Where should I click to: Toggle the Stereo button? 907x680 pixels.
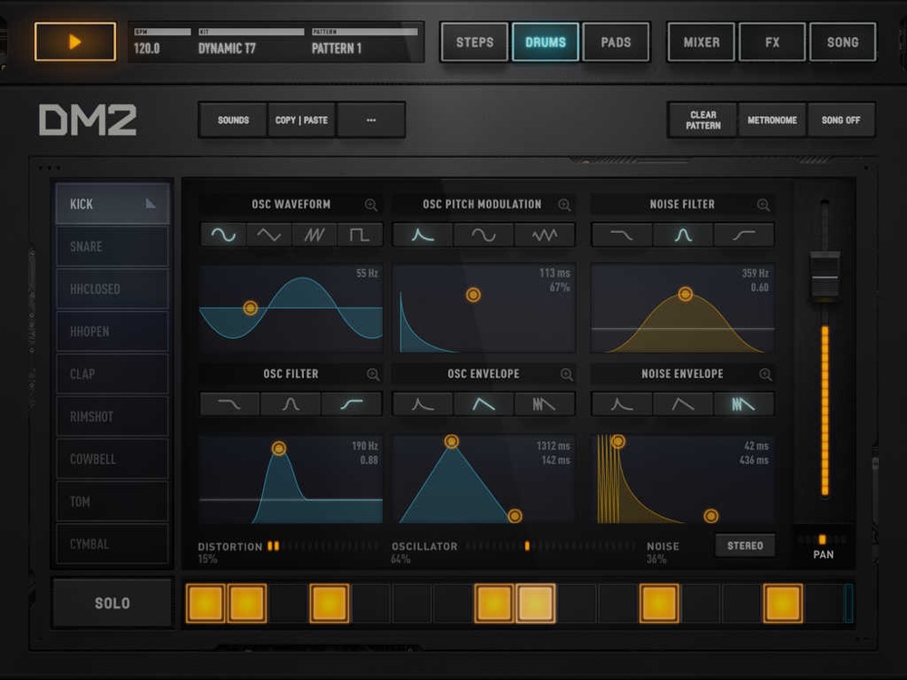(x=745, y=546)
